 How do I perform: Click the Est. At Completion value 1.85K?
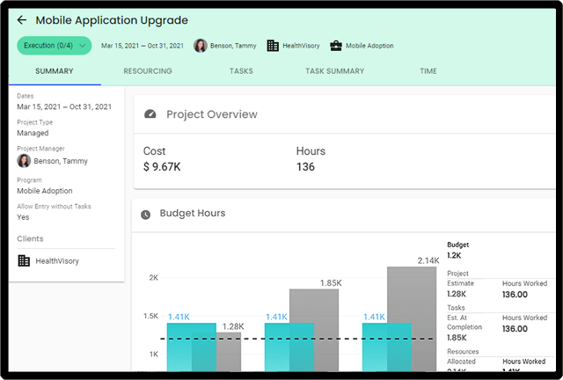point(457,338)
